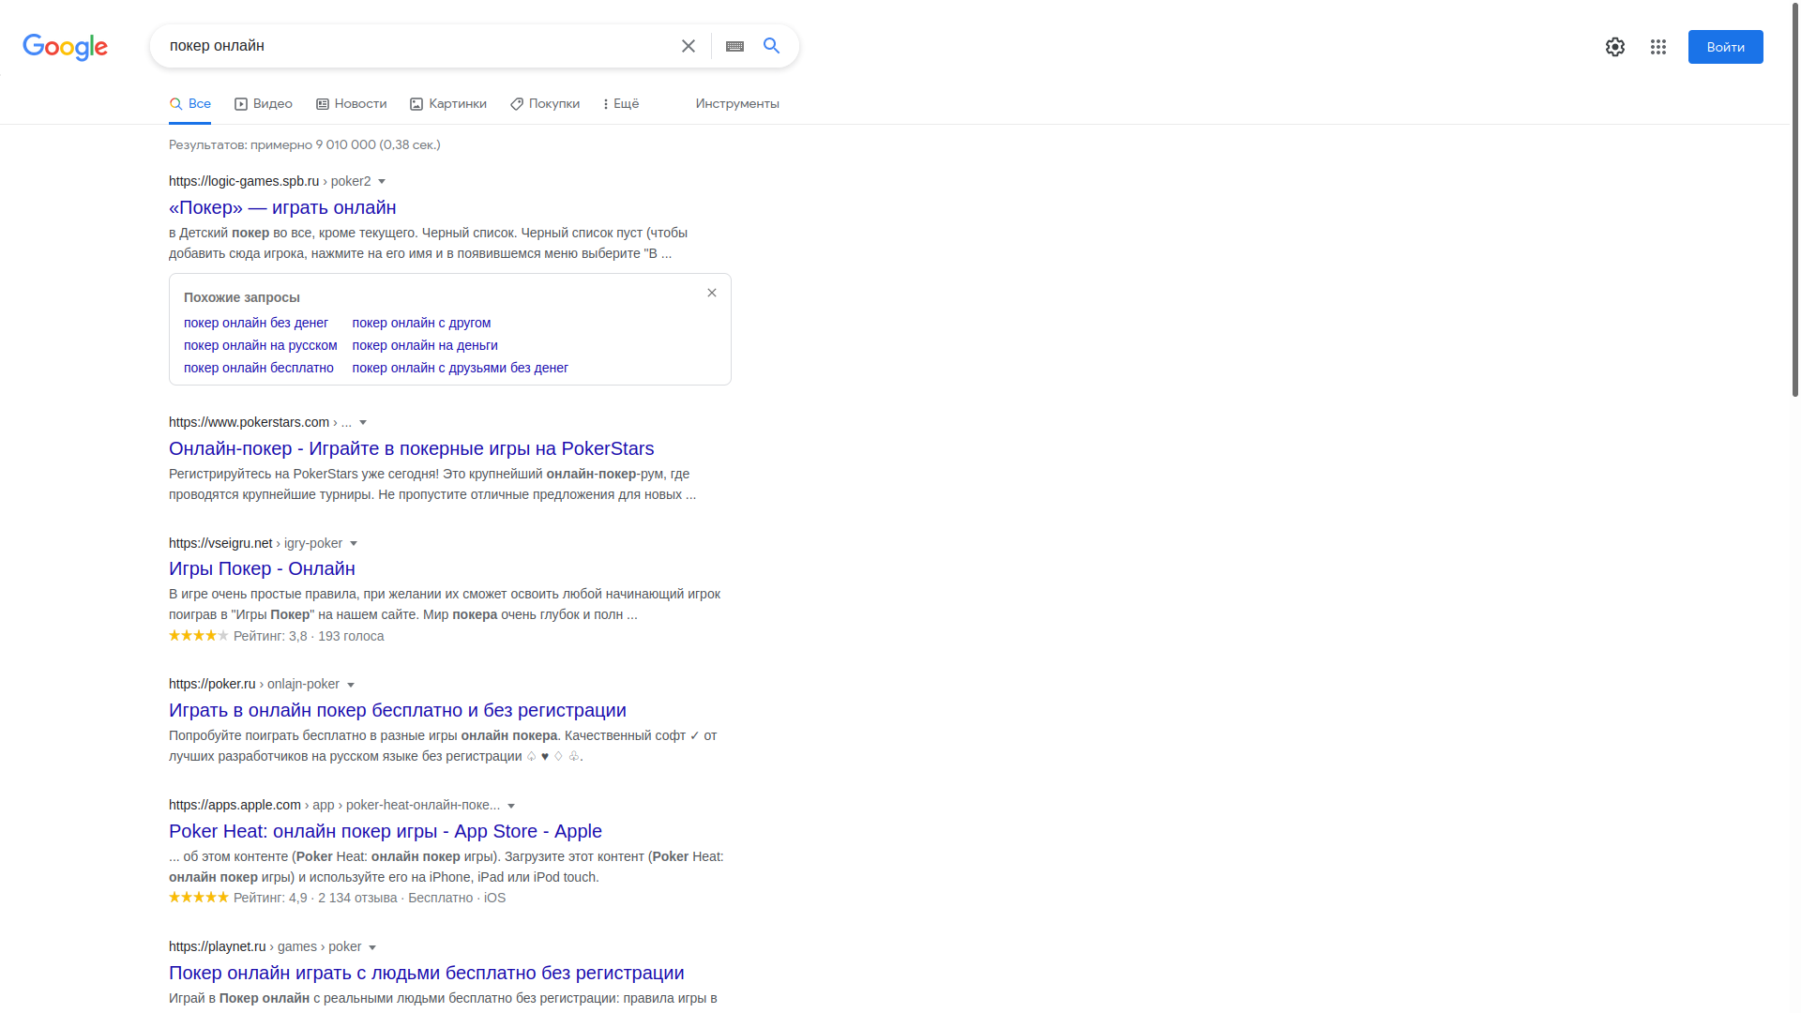Click the Войти sign-in button

1725,47
